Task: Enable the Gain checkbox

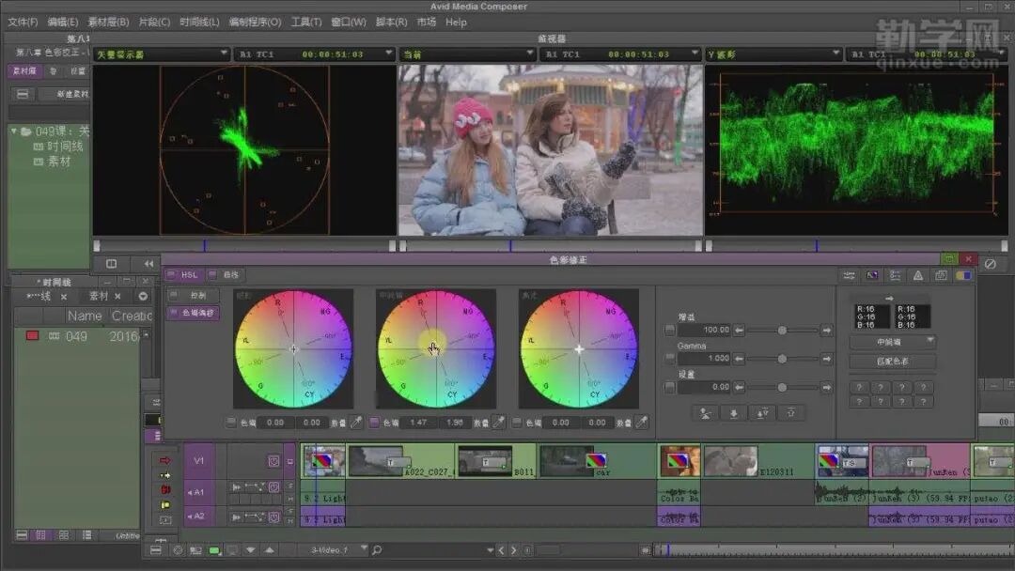Action: (670, 331)
